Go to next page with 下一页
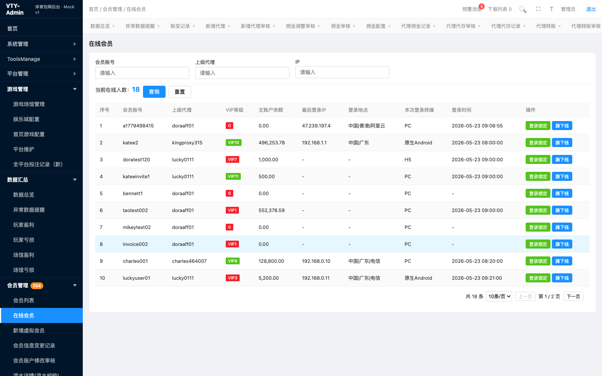The width and height of the screenshot is (602, 376). click(573, 296)
